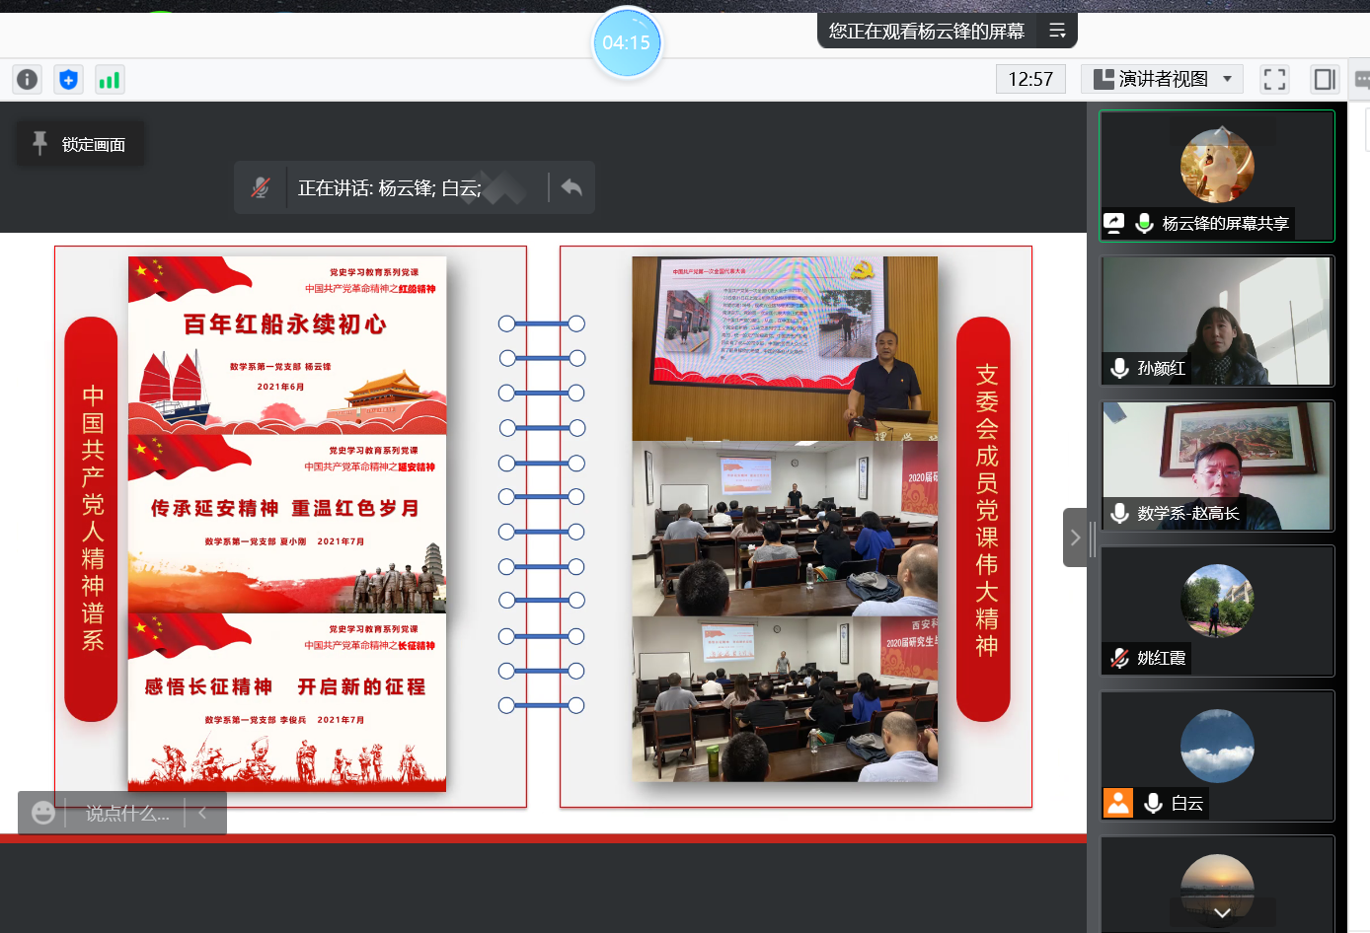Collapse the participants video panel with the arrow
Screen dimensions: 1370x933
click(1075, 538)
